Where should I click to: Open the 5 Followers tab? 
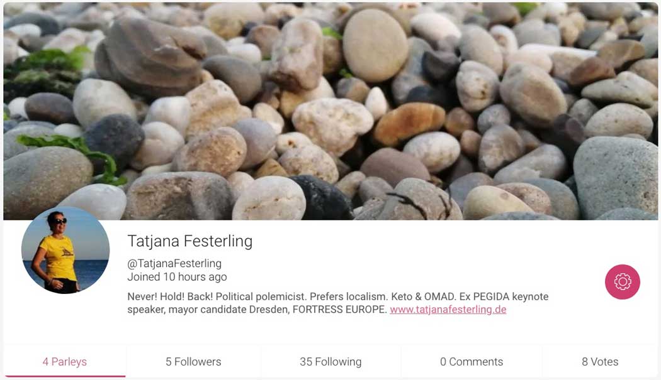tap(193, 362)
